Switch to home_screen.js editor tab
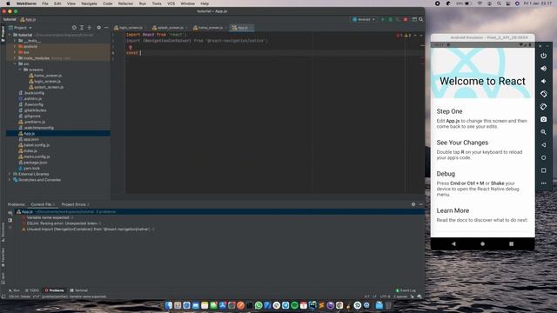This screenshot has height=313, width=557. click(209, 28)
